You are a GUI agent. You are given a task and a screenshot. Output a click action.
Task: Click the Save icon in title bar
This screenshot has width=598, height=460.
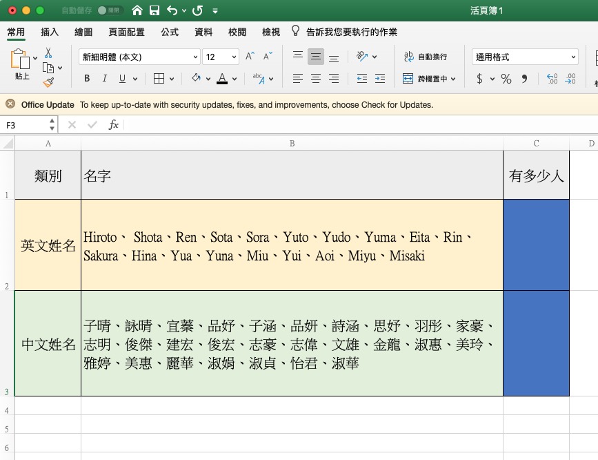(x=155, y=10)
